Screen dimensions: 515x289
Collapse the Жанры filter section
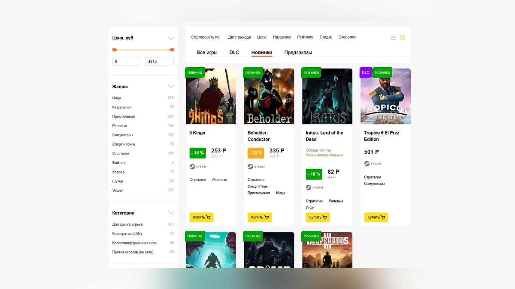click(x=171, y=86)
